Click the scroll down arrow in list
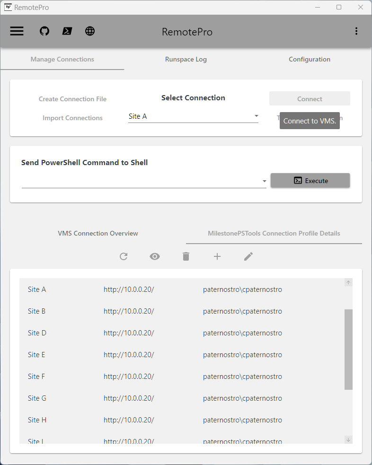Screen dimensions: 372x465 coord(348,440)
